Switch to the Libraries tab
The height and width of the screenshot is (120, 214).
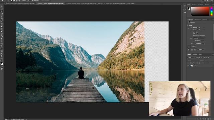pos(204,19)
